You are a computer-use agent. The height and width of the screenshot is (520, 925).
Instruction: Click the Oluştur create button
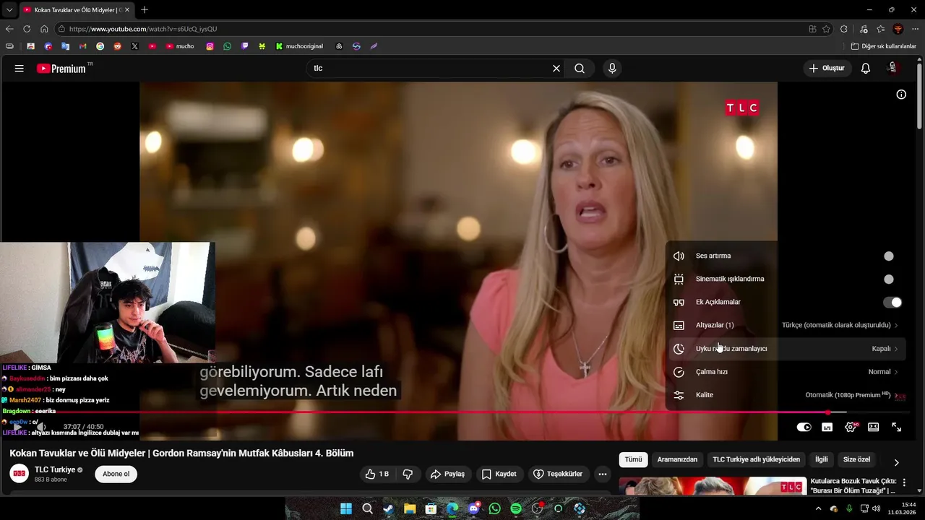pyautogui.click(x=827, y=69)
